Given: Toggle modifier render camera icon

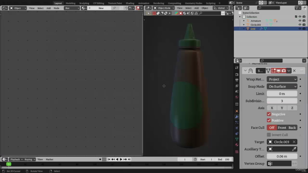Looking at the screenshot, I should tap(283, 71).
